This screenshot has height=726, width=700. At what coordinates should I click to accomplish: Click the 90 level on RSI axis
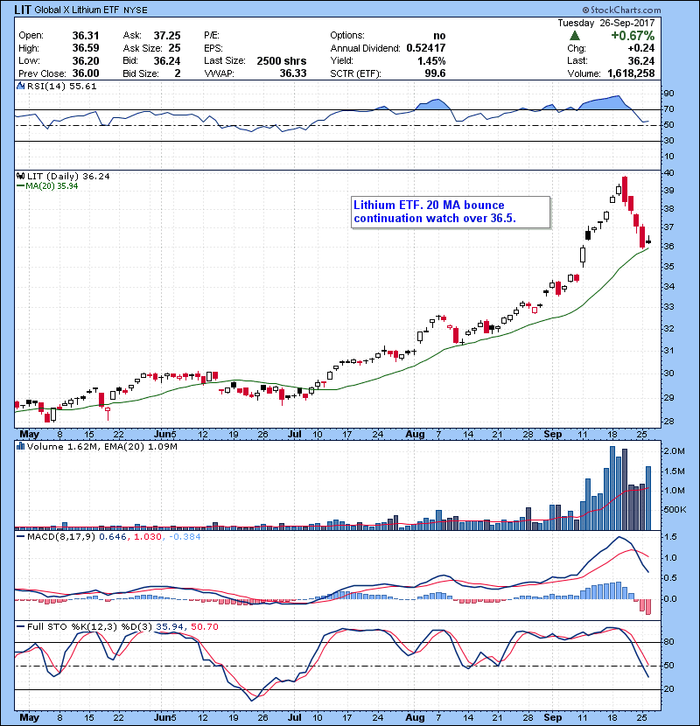click(x=669, y=93)
